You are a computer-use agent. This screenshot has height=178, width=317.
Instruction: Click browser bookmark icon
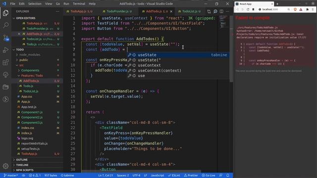[253, 9]
